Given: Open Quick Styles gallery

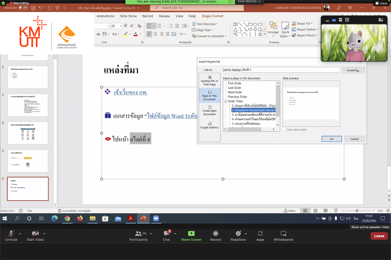Looking at the screenshot, I should coord(285,30).
